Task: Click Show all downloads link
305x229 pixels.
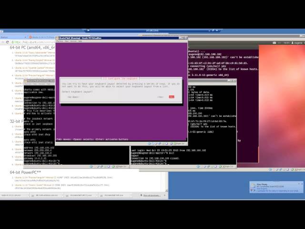Action: 152,195
